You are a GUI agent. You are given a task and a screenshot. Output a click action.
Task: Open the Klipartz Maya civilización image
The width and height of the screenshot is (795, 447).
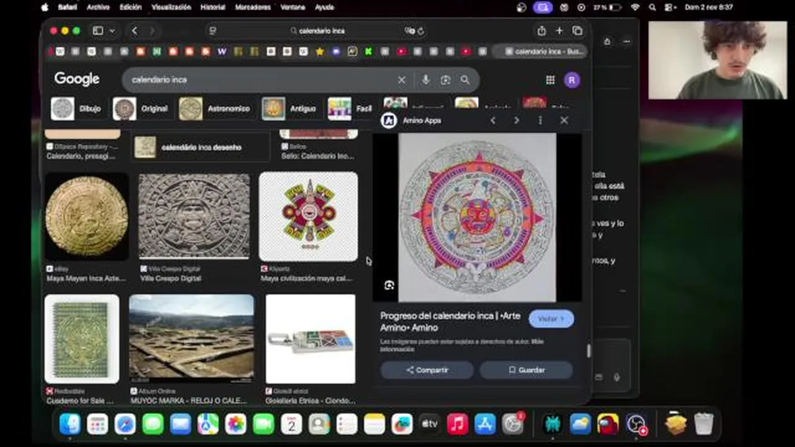308,216
